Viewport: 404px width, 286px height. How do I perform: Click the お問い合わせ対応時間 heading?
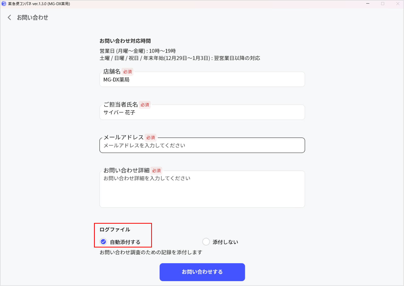[x=125, y=41]
